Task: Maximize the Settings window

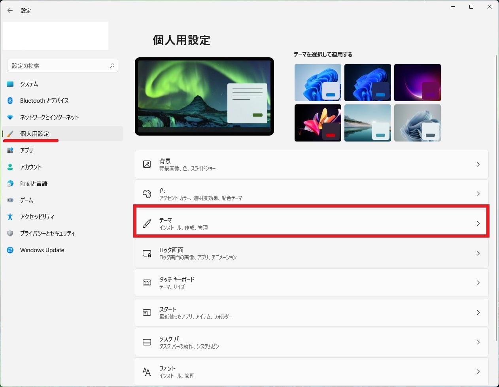Action: tap(471, 7)
